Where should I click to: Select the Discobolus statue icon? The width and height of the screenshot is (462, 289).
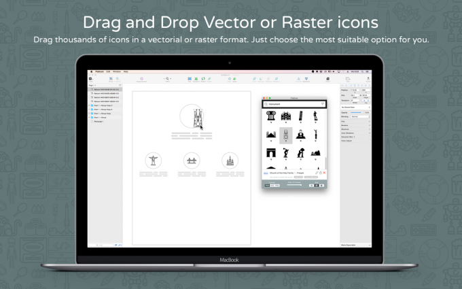pos(286,153)
